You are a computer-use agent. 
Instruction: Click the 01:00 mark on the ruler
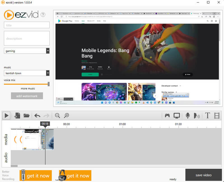[122, 124]
